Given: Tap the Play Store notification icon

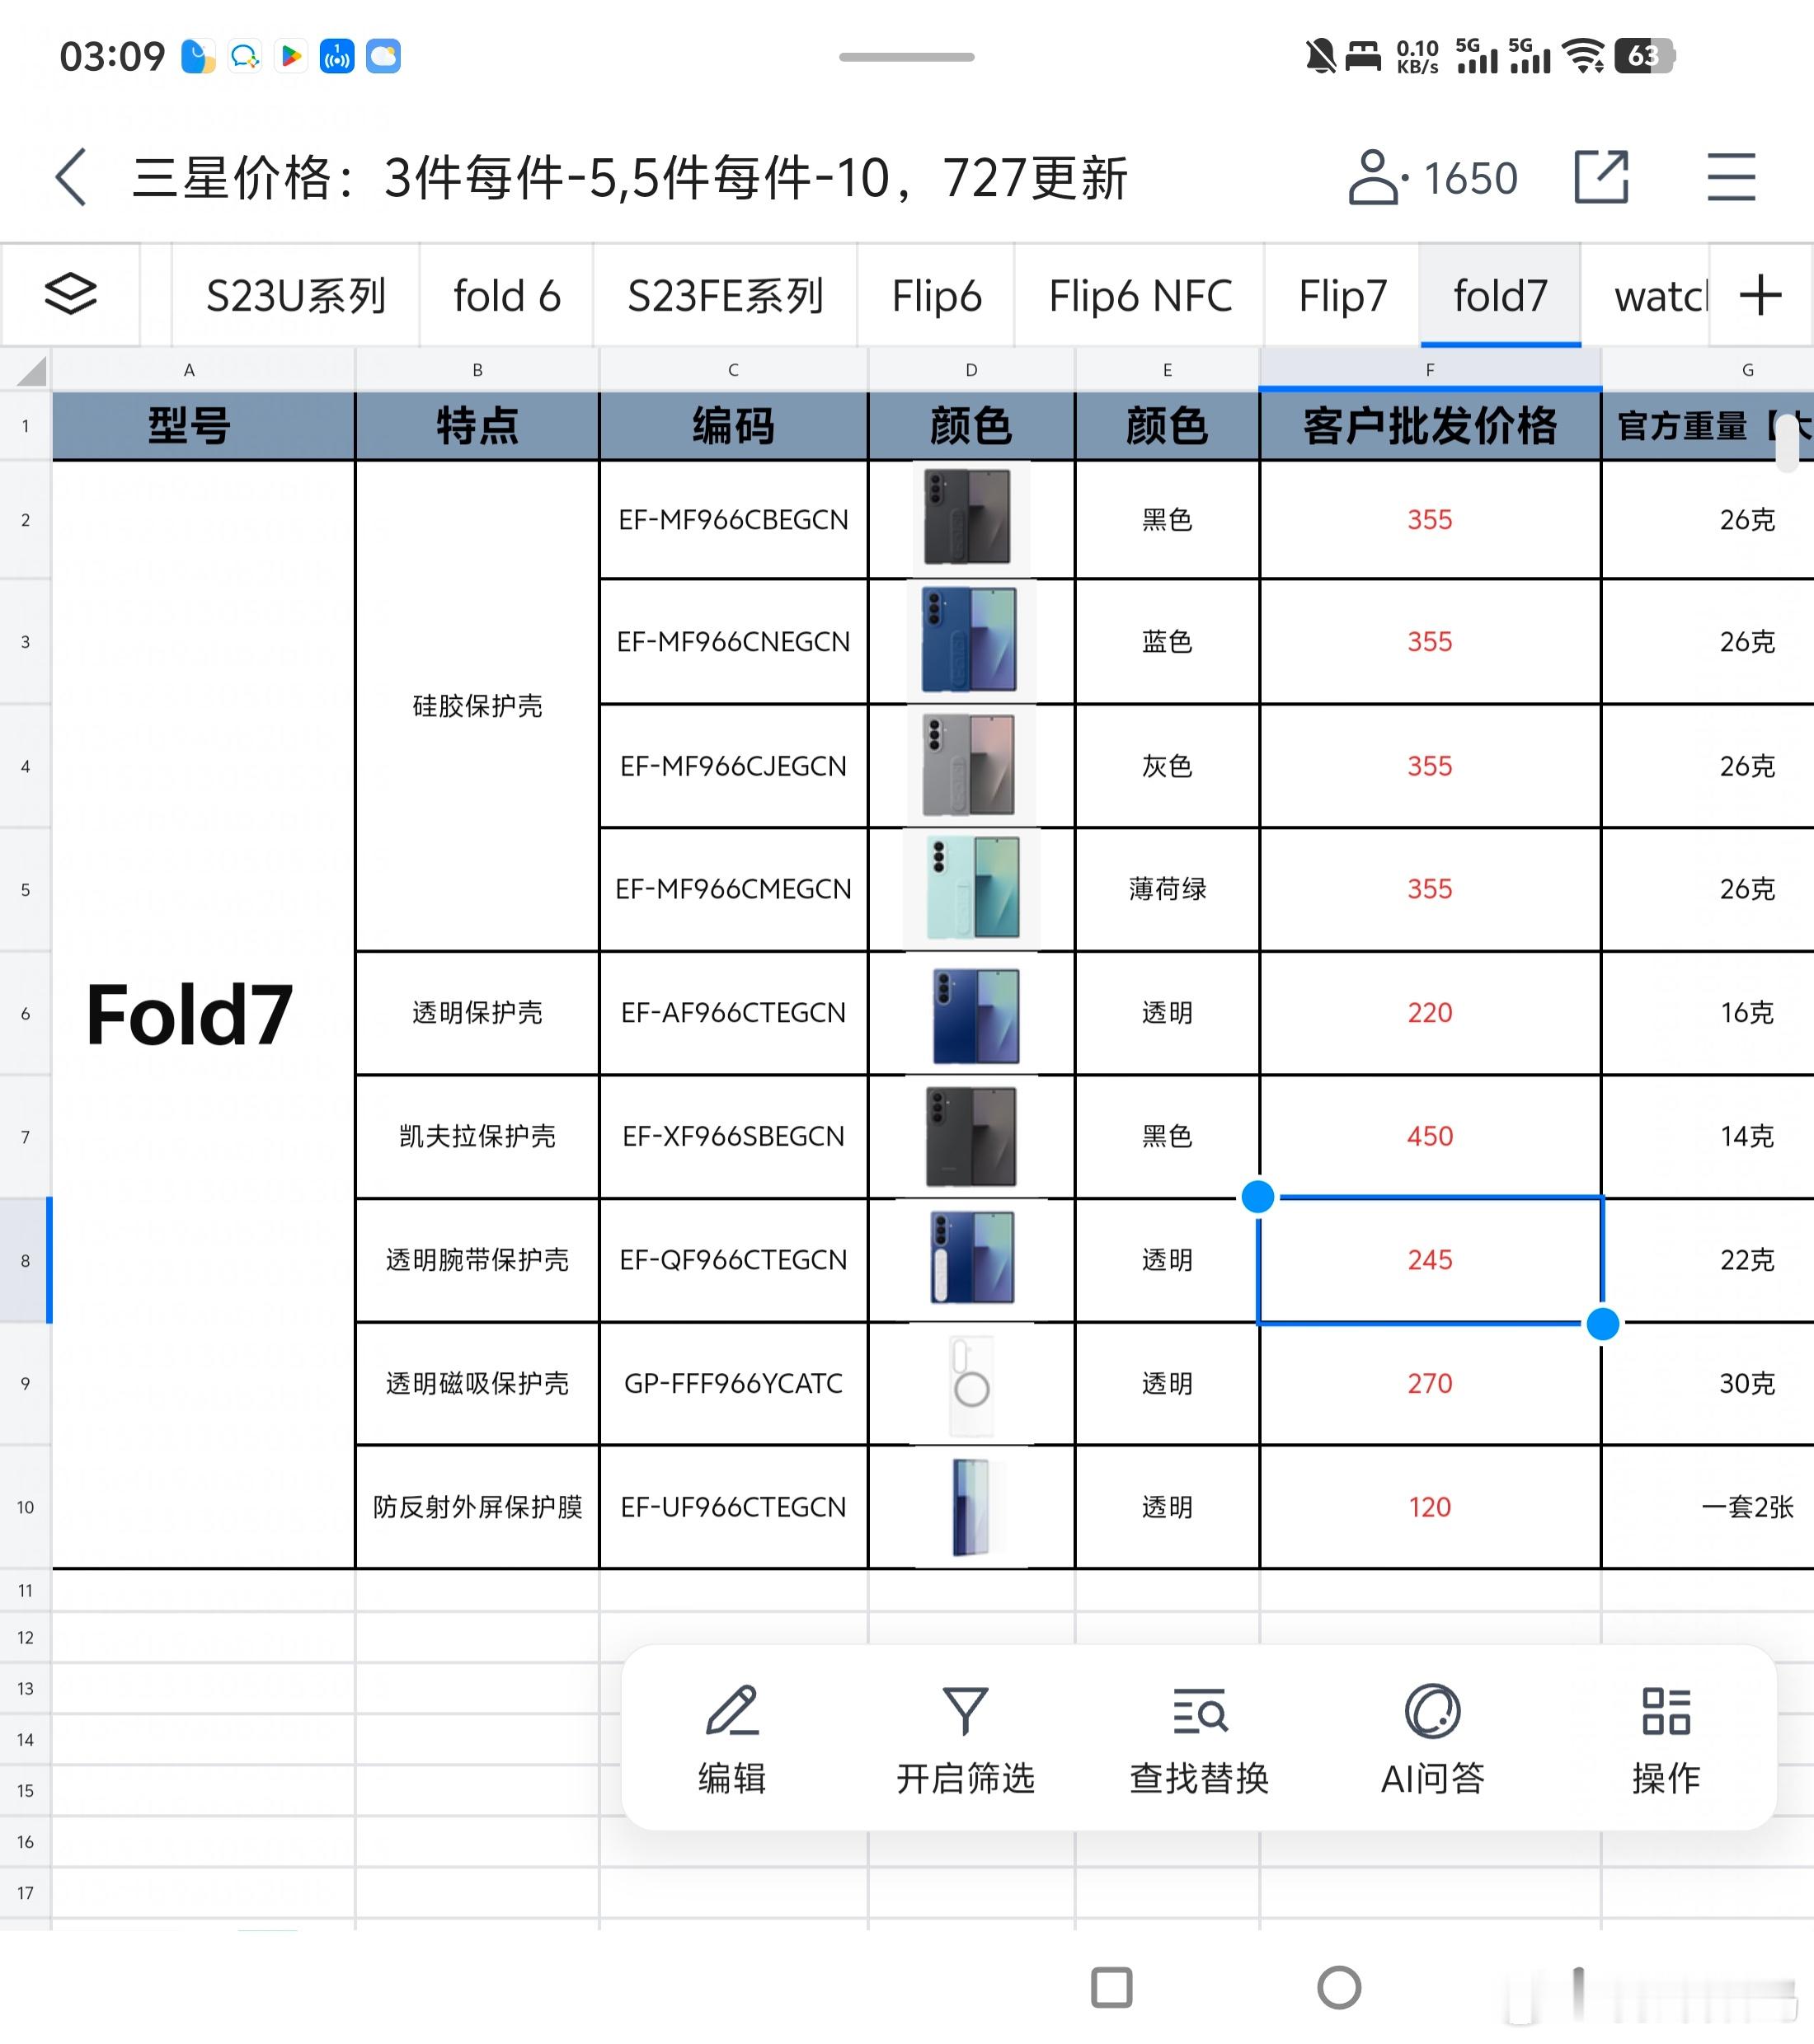Looking at the screenshot, I should tap(291, 56).
